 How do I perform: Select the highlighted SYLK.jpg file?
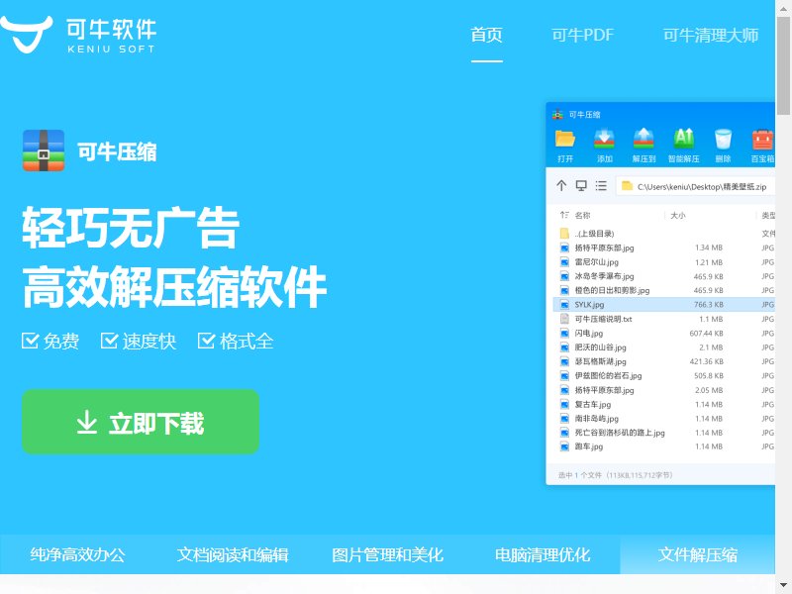[664, 305]
